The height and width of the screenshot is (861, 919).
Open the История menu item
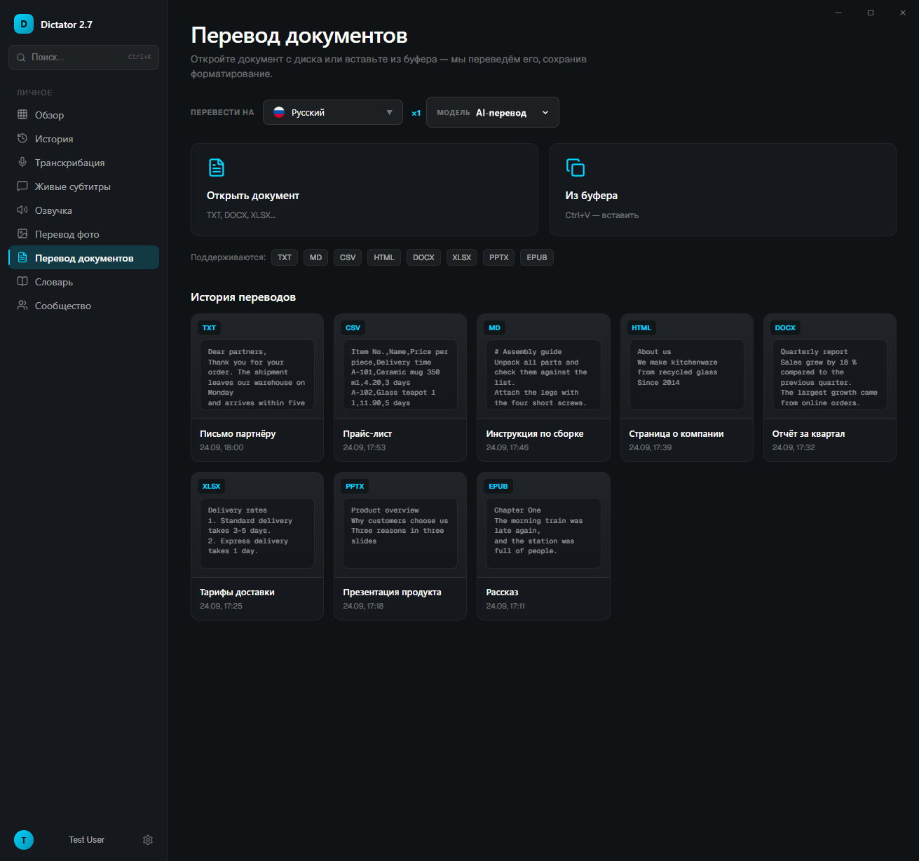[x=83, y=138]
